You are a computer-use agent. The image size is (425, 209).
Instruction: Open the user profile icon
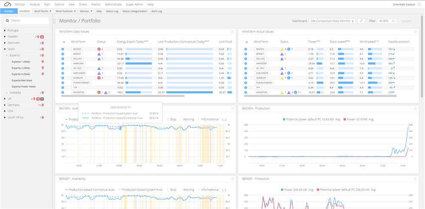[x=419, y=4]
